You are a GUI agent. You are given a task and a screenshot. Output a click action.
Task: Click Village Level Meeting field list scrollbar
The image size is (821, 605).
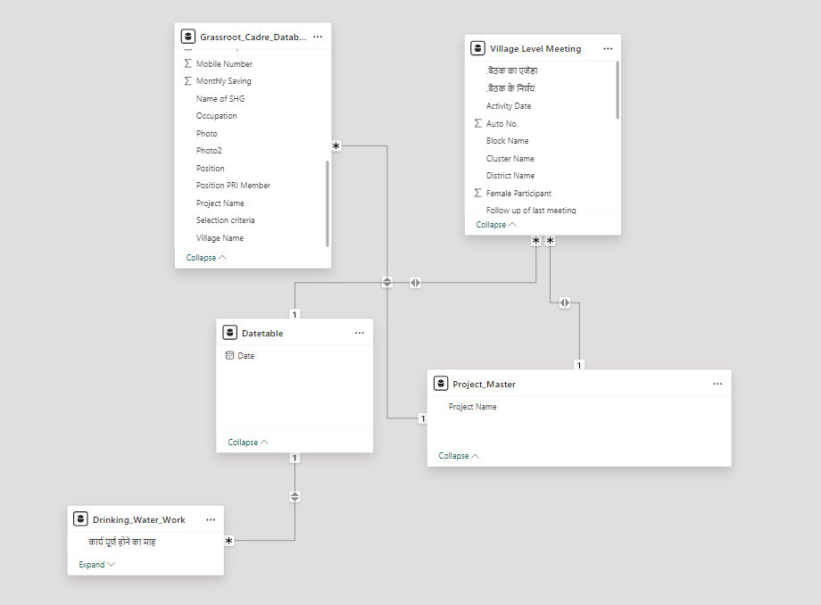(x=618, y=90)
